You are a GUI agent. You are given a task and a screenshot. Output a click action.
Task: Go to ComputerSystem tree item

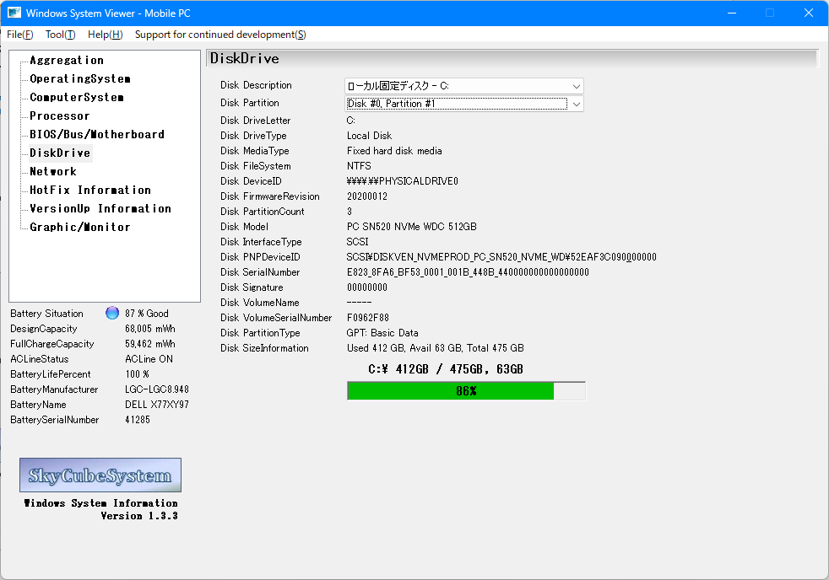pyautogui.click(x=77, y=98)
